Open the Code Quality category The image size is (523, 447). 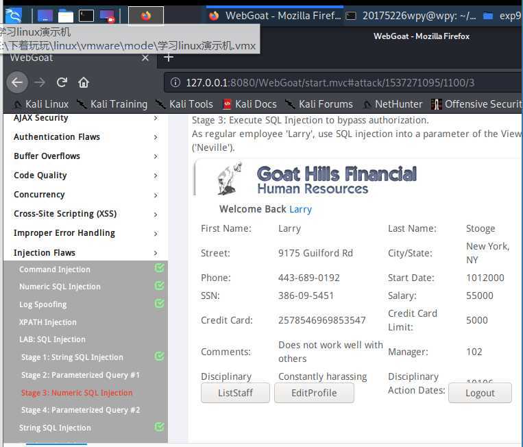40,175
